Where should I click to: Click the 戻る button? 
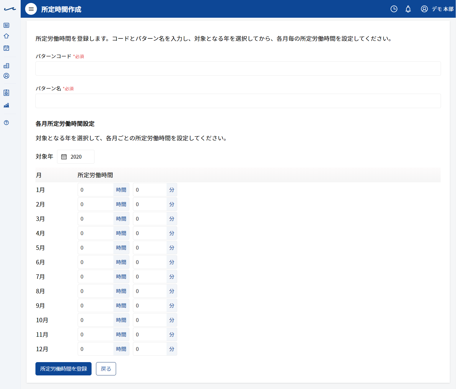(106, 369)
